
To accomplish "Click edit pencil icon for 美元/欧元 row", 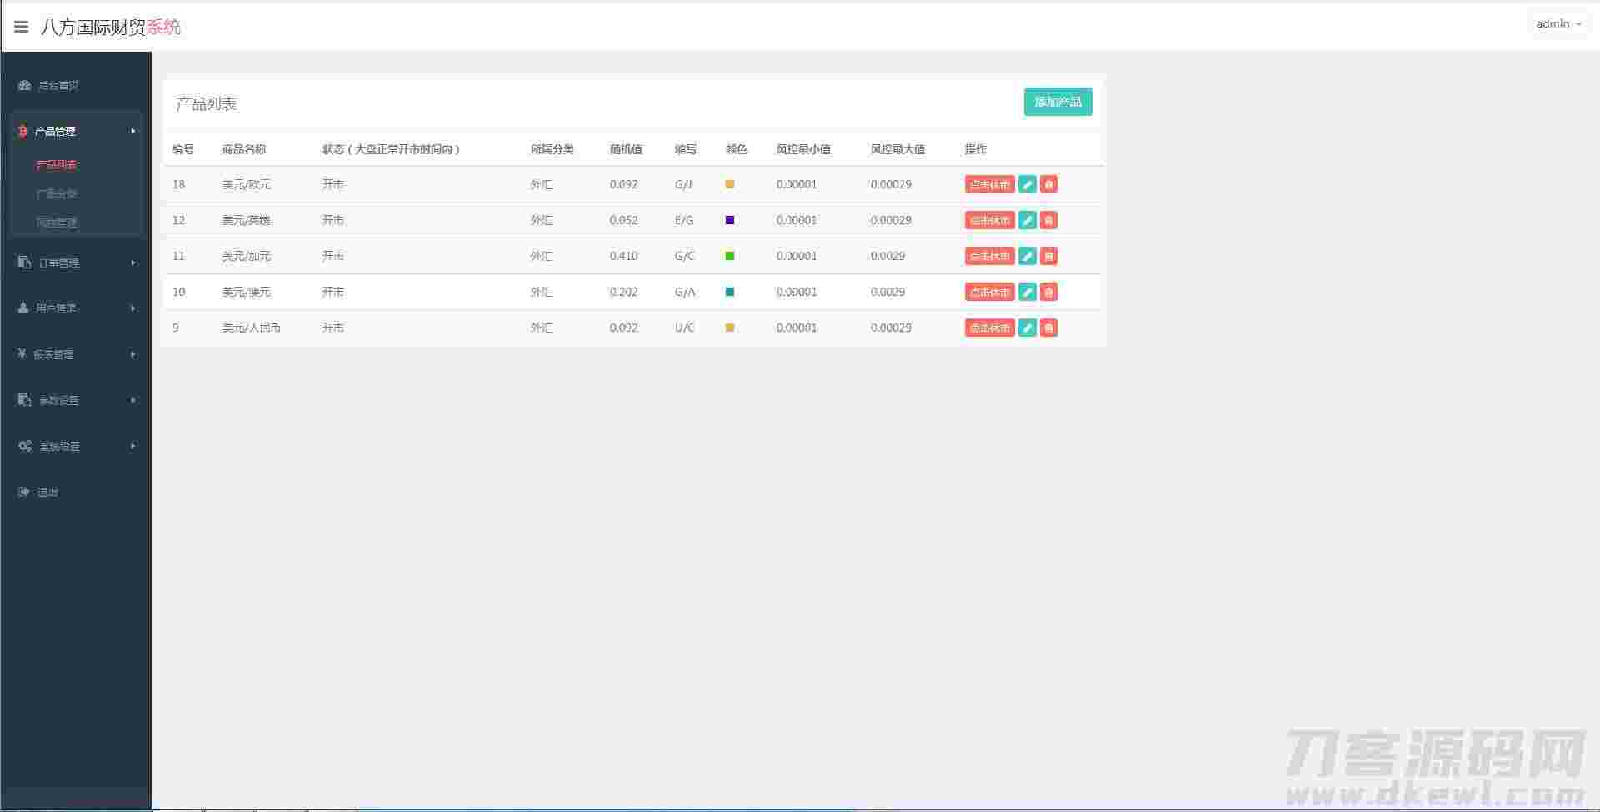I will [1027, 184].
